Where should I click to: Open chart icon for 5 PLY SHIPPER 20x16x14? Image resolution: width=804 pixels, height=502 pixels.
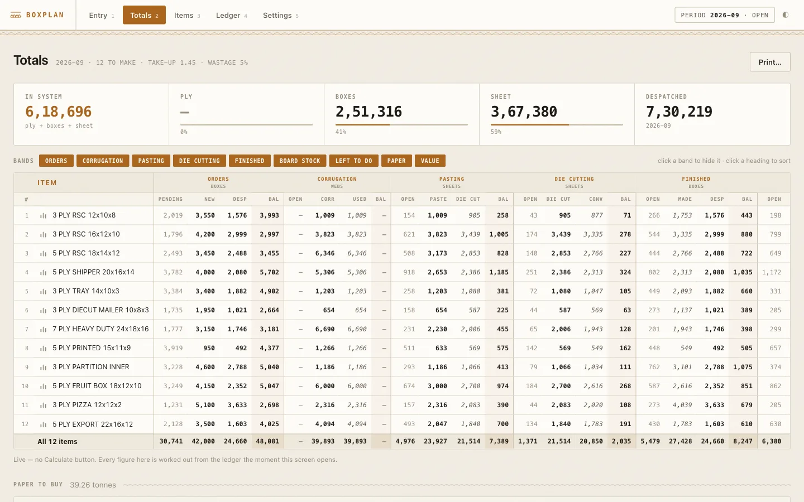[43, 272]
